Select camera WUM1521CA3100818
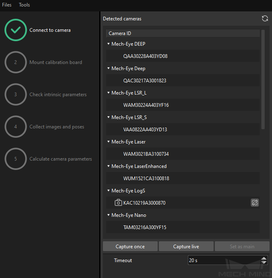The height and width of the screenshot is (278, 272). point(183,179)
